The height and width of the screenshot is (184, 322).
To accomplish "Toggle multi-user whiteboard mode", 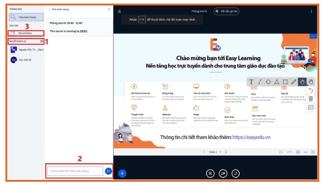I will [x=311, y=107].
